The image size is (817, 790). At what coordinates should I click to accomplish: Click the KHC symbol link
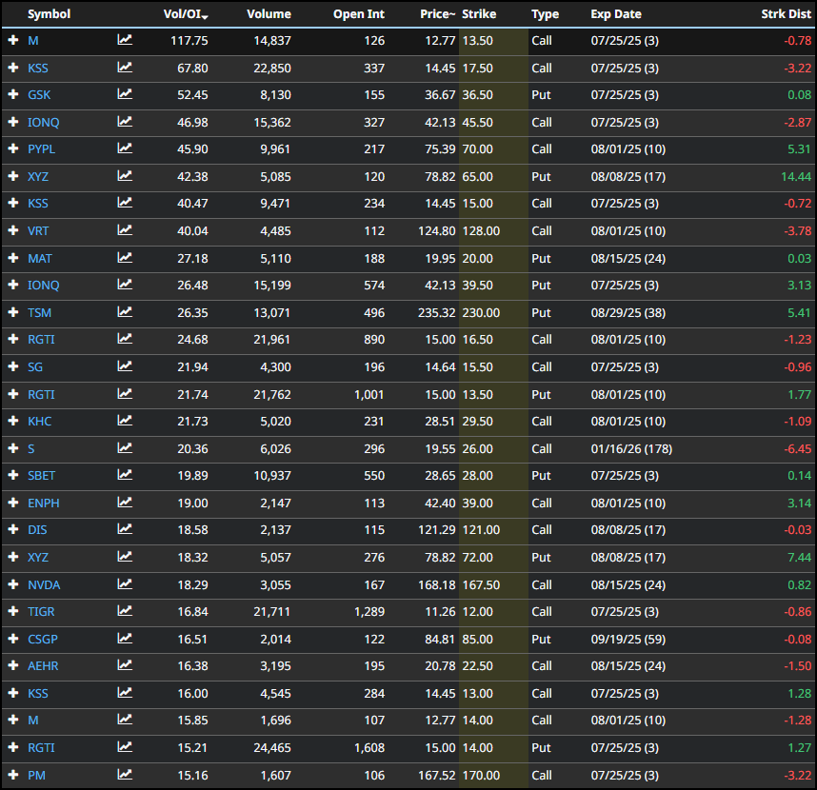pyautogui.click(x=40, y=422)
